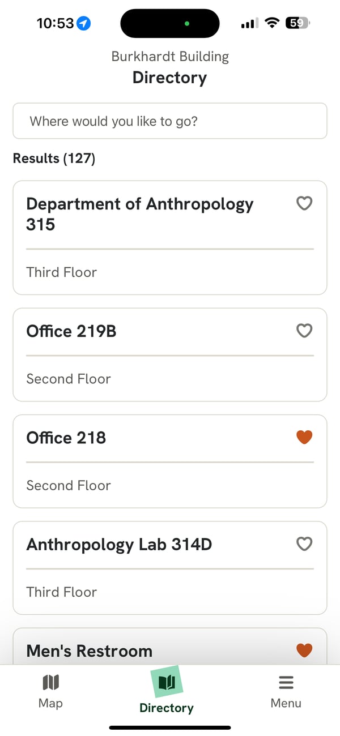Tap the search field asking where to go

pos(170,121)
